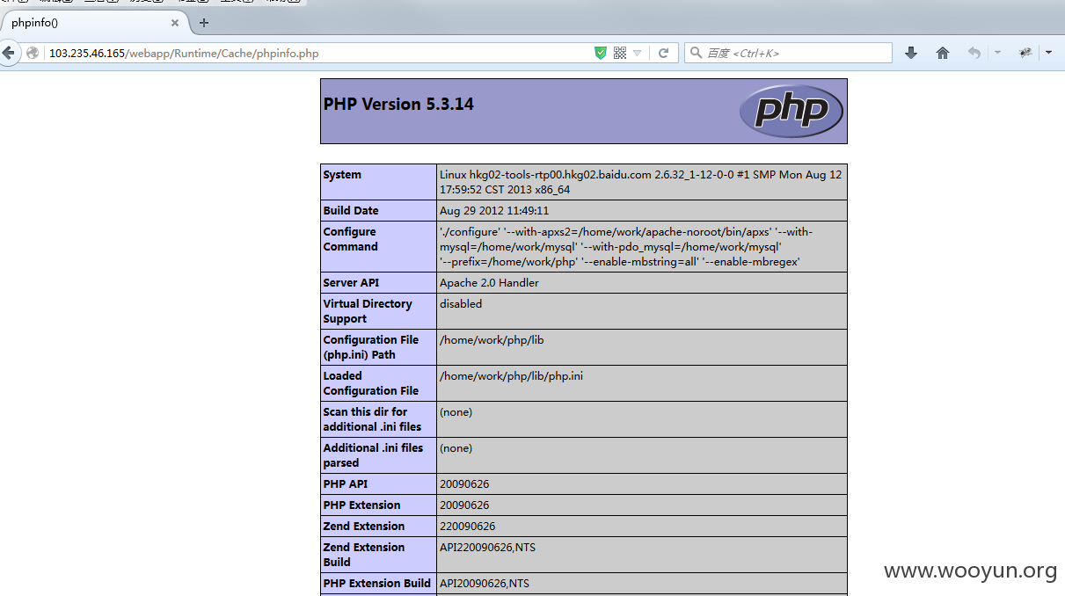Click the /home/work/php/lib/php.ini value
The height and width of the screenshot is (596, 1065).
pyautogui.click(x=511, y=375)
